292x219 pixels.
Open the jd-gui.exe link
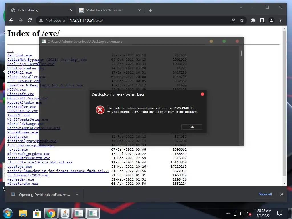[x=17, y=149]
